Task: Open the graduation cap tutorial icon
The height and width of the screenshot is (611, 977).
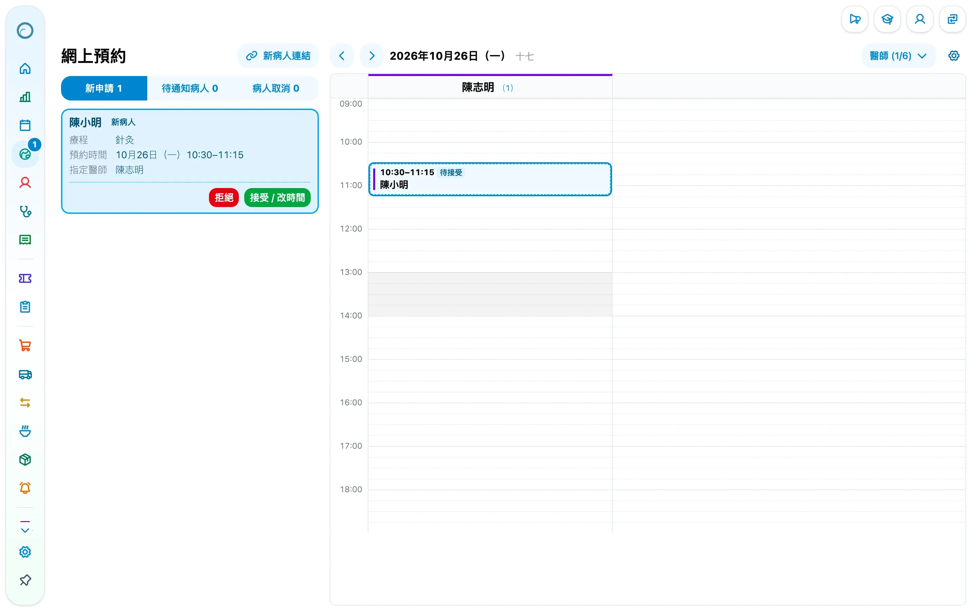Action: (x=887, y=19)
